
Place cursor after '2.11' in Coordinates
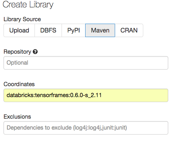click(102, 95)
